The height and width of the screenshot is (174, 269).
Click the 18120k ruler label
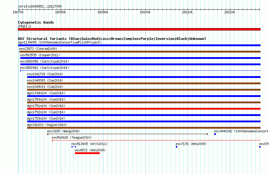(230, 12)
